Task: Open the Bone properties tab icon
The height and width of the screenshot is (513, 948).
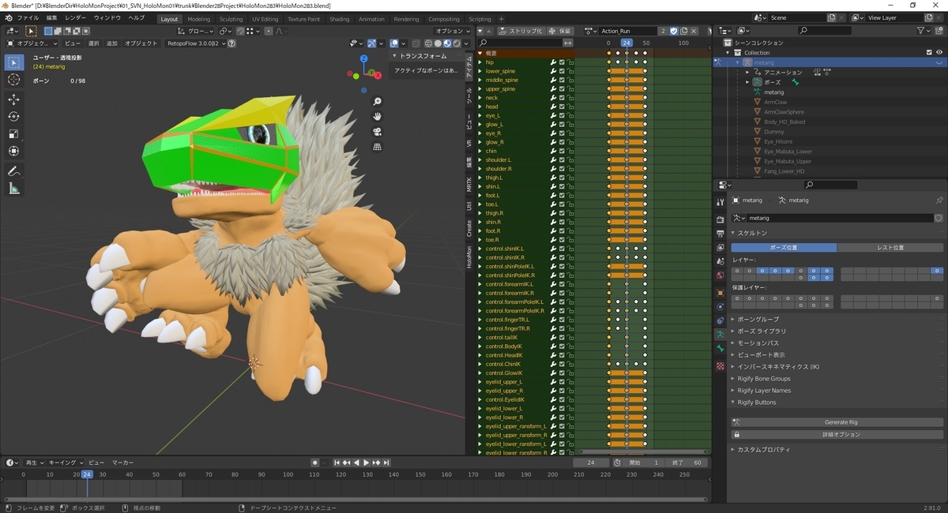Action: pos(720,348)
